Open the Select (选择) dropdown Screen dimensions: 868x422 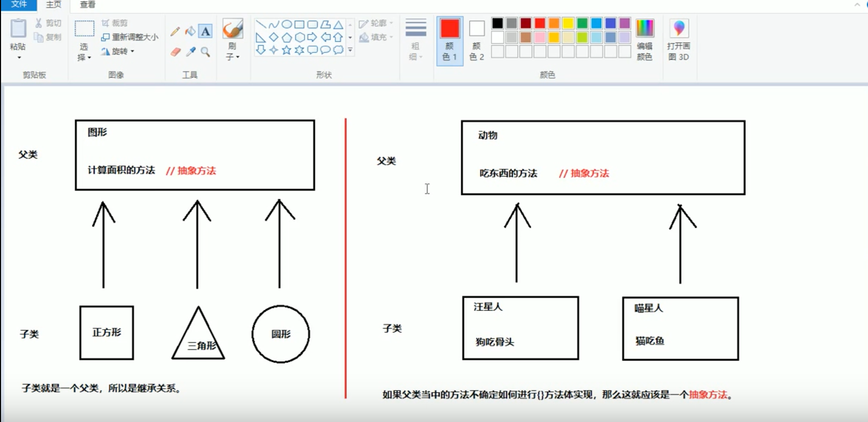coord(84,52)
